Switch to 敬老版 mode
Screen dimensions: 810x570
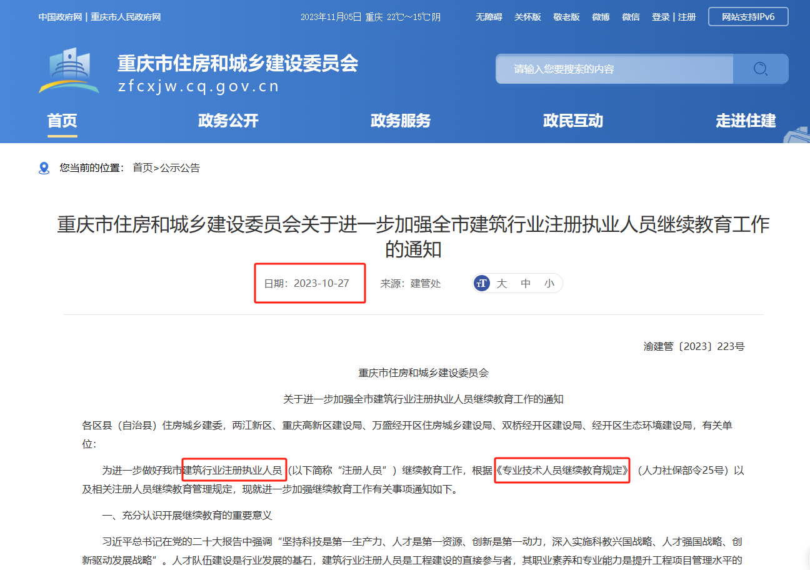click(x=566, y=17)
